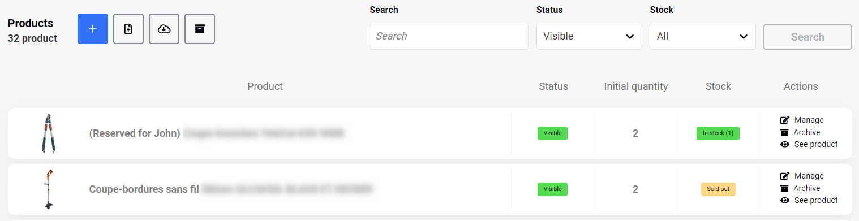Click the Search text input field

click(449, 36)
